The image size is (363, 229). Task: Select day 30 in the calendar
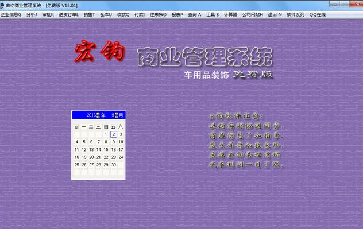pyautogui.click(x=114, y=165)
